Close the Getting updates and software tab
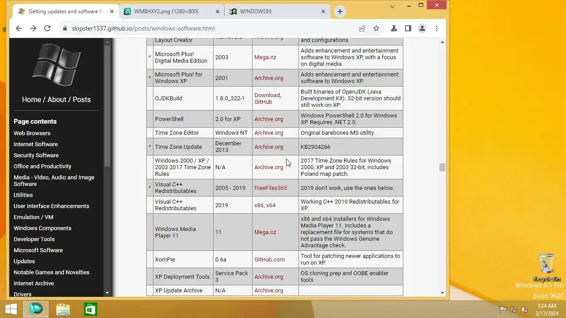The width and height of the screenshot is (566, 318). point(112,11)
